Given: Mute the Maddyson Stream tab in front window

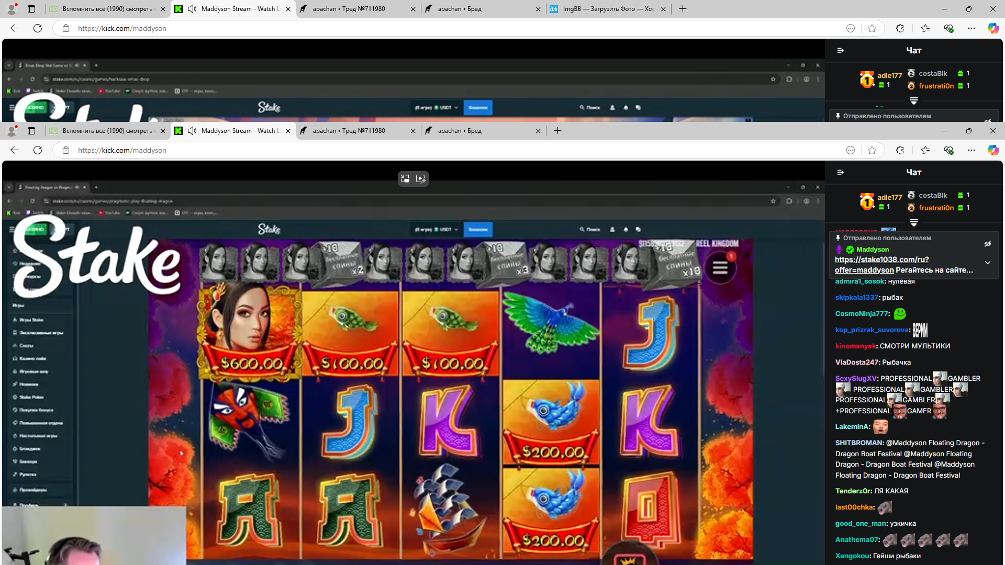Looking at the screenshot, I should click(x=192, y=131).
